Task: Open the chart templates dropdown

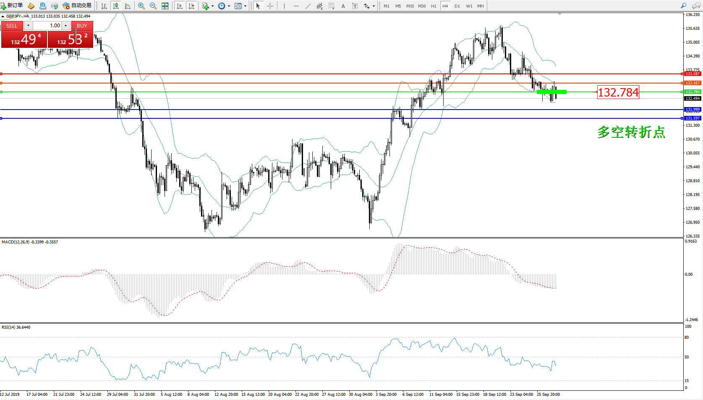Action: coord(245,6)
